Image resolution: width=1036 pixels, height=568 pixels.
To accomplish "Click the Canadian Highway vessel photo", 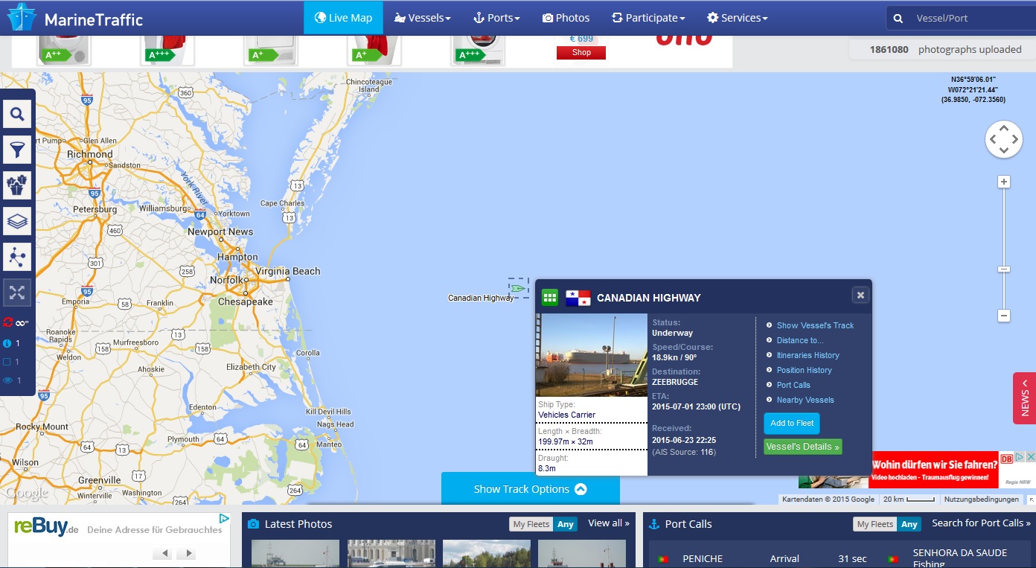I will click(592, 355).
